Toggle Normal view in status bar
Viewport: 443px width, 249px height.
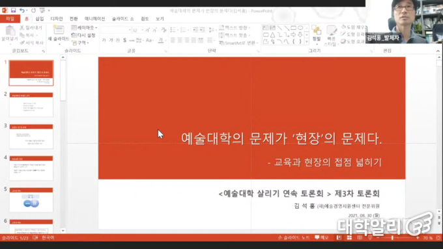point(339,238)
